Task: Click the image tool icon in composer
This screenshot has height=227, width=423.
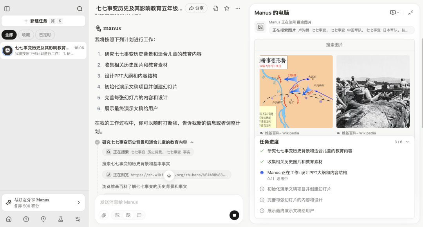Action: (x=117, y=215)
